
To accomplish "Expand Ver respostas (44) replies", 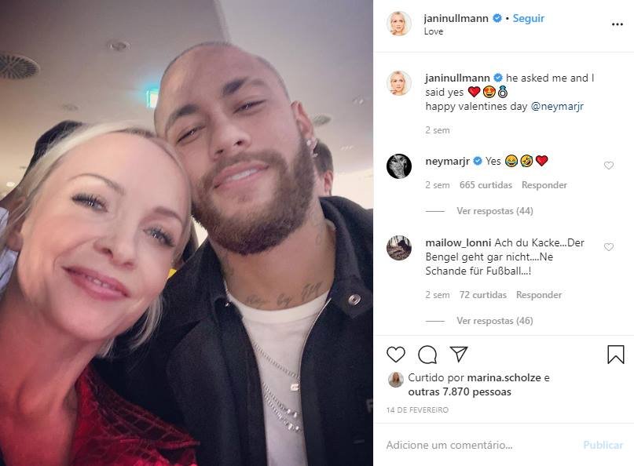I will click(494, 211).
